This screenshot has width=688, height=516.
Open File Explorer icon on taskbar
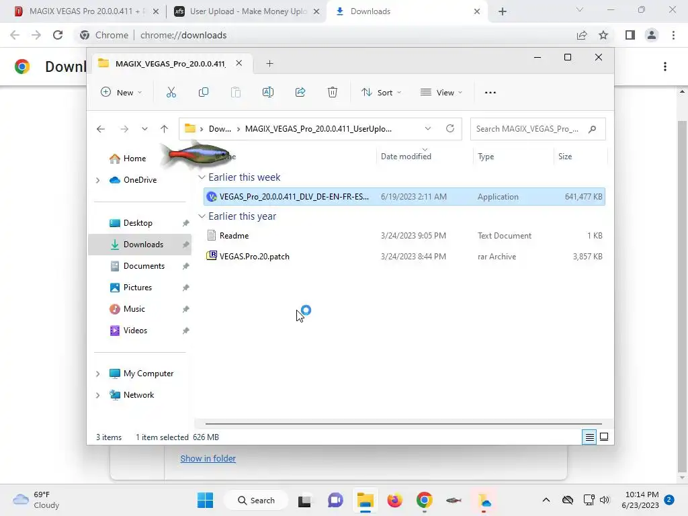coord(365,500)
